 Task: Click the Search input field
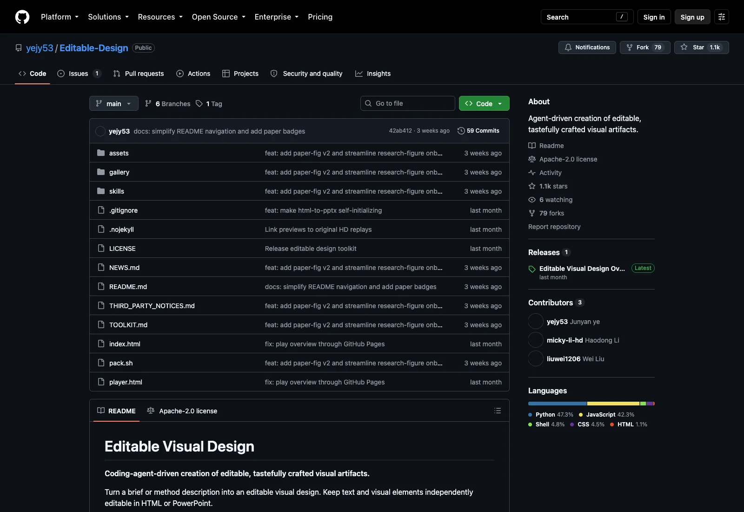(587, 17)
